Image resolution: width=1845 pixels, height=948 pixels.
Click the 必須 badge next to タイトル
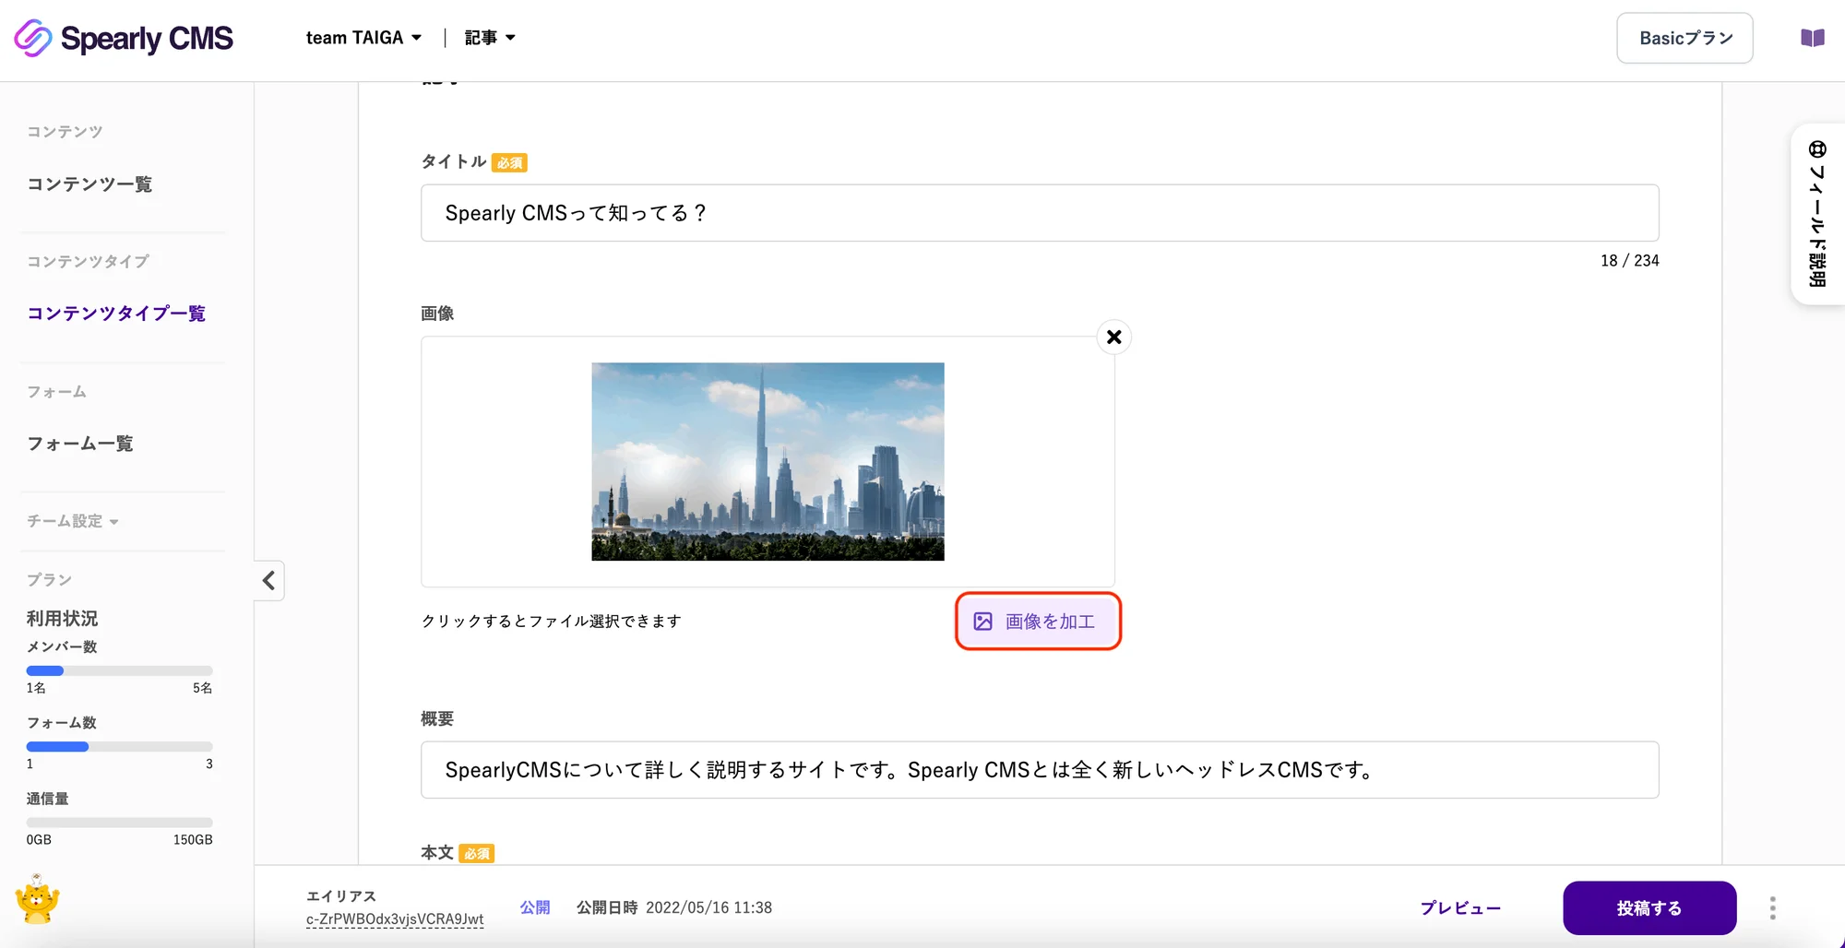tap(509, 163)
